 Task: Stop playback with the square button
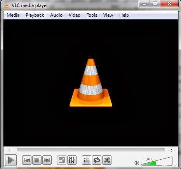coord(37,160)
